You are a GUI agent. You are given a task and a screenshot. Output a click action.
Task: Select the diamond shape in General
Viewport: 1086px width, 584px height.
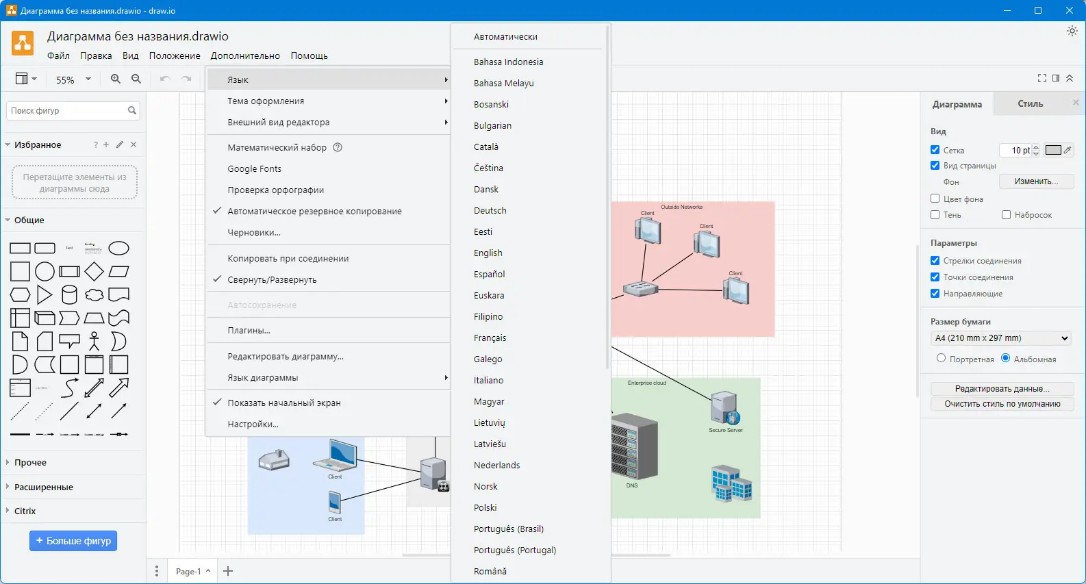[94, 272]
